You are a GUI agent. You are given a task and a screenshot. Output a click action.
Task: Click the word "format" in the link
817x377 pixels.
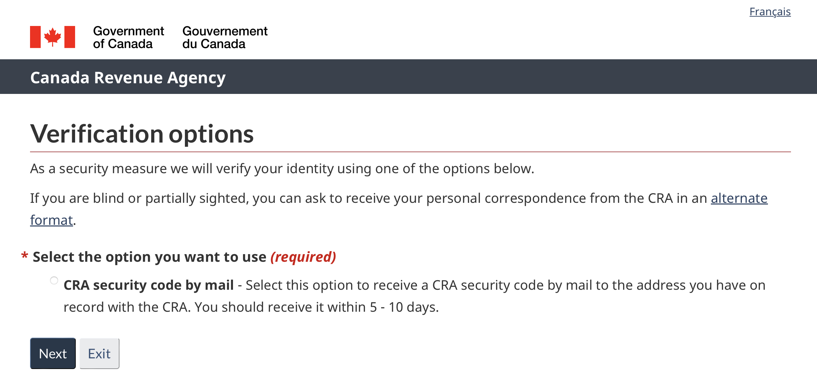click(51, 220)
